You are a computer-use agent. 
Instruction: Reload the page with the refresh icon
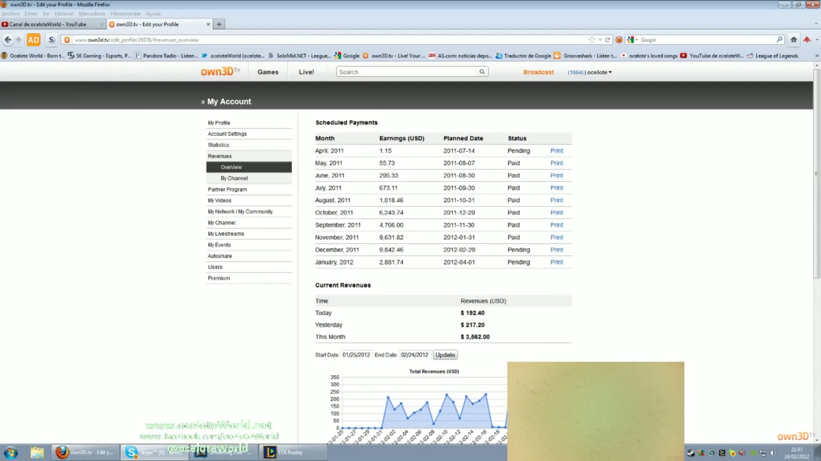[x=608, y=39]
